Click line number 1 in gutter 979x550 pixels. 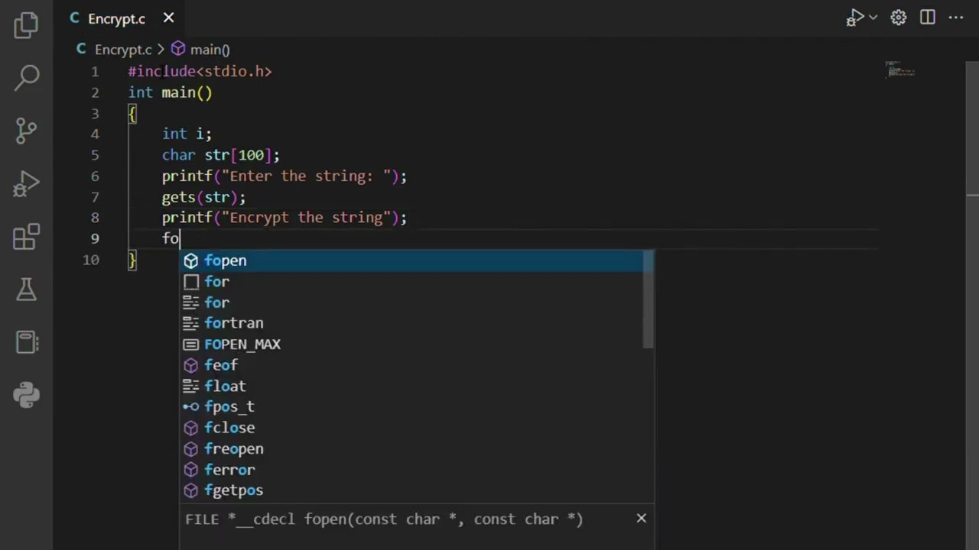coord(95,72)
